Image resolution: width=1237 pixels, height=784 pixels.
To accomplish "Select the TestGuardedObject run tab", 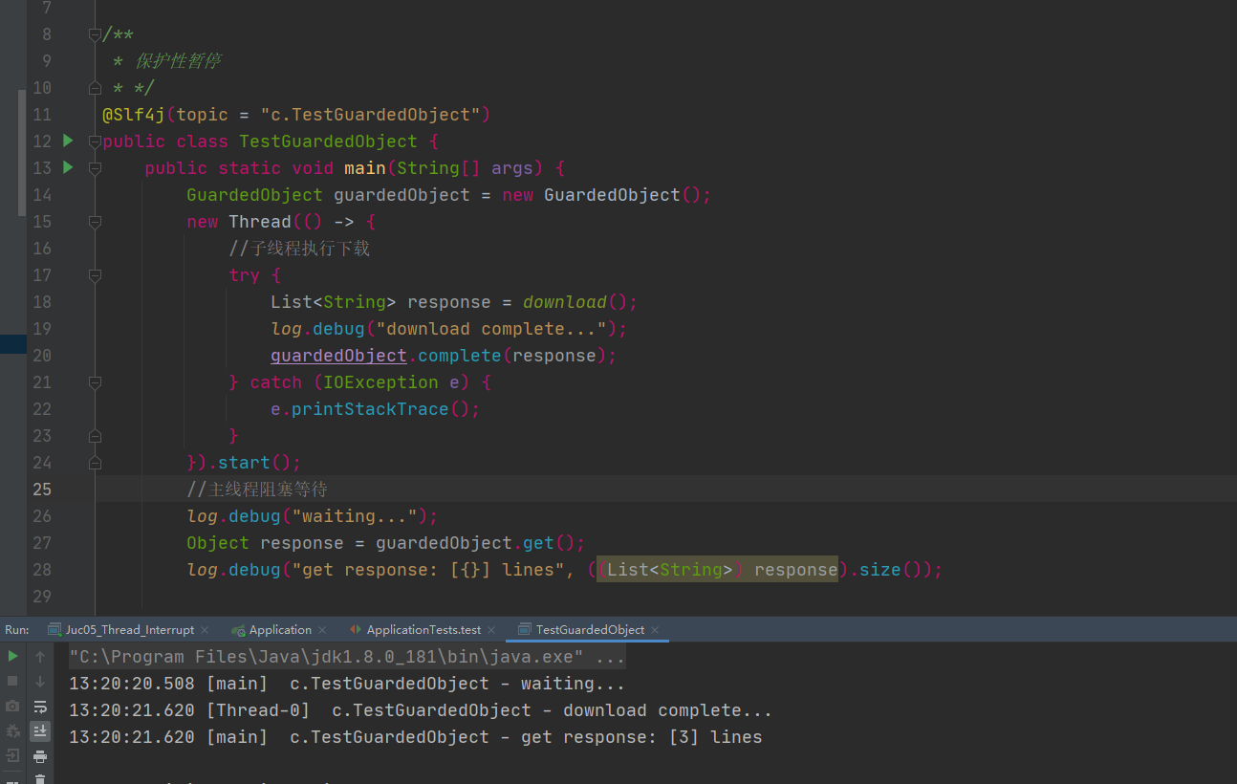I will tap(590, 629).
